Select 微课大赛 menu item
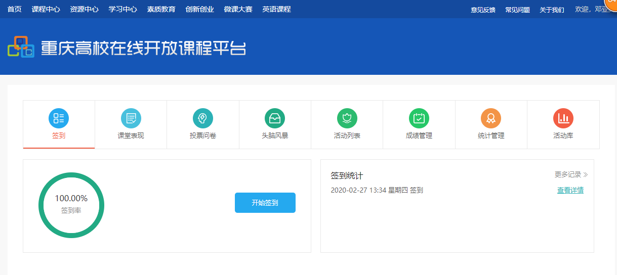617x275 pixels. tap(238, 9)
